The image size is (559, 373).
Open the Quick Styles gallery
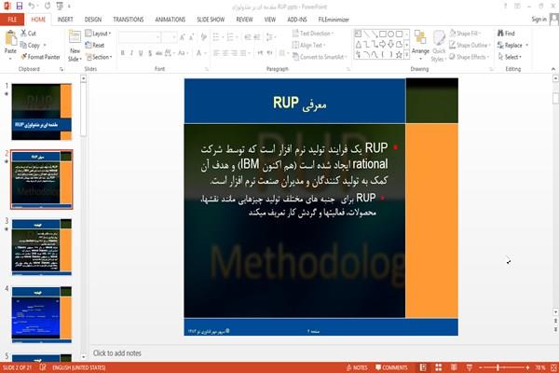(439, 46)
